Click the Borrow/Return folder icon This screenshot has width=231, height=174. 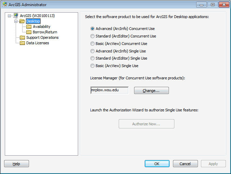[29, 32]
